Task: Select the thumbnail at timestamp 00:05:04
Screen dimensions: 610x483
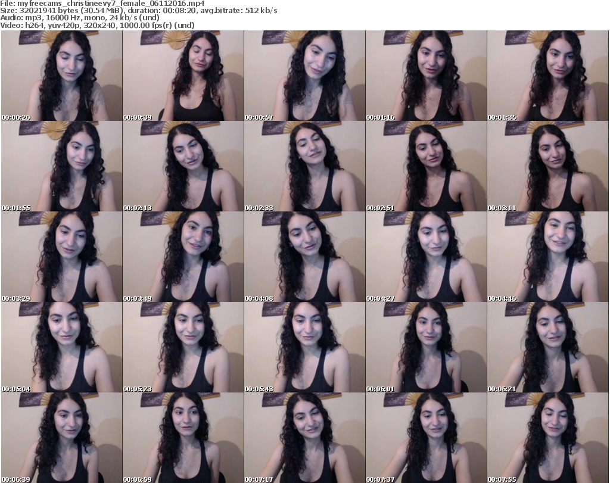Action: 61,347
